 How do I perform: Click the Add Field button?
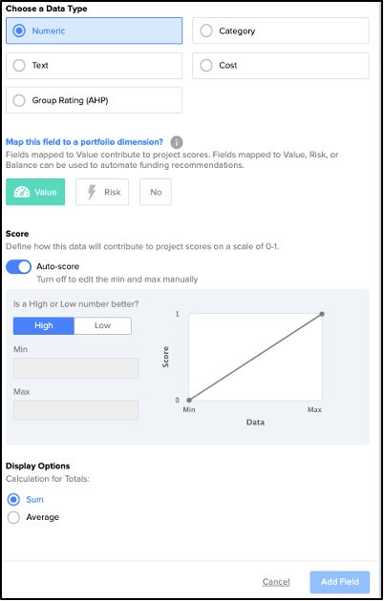[340, 582]
